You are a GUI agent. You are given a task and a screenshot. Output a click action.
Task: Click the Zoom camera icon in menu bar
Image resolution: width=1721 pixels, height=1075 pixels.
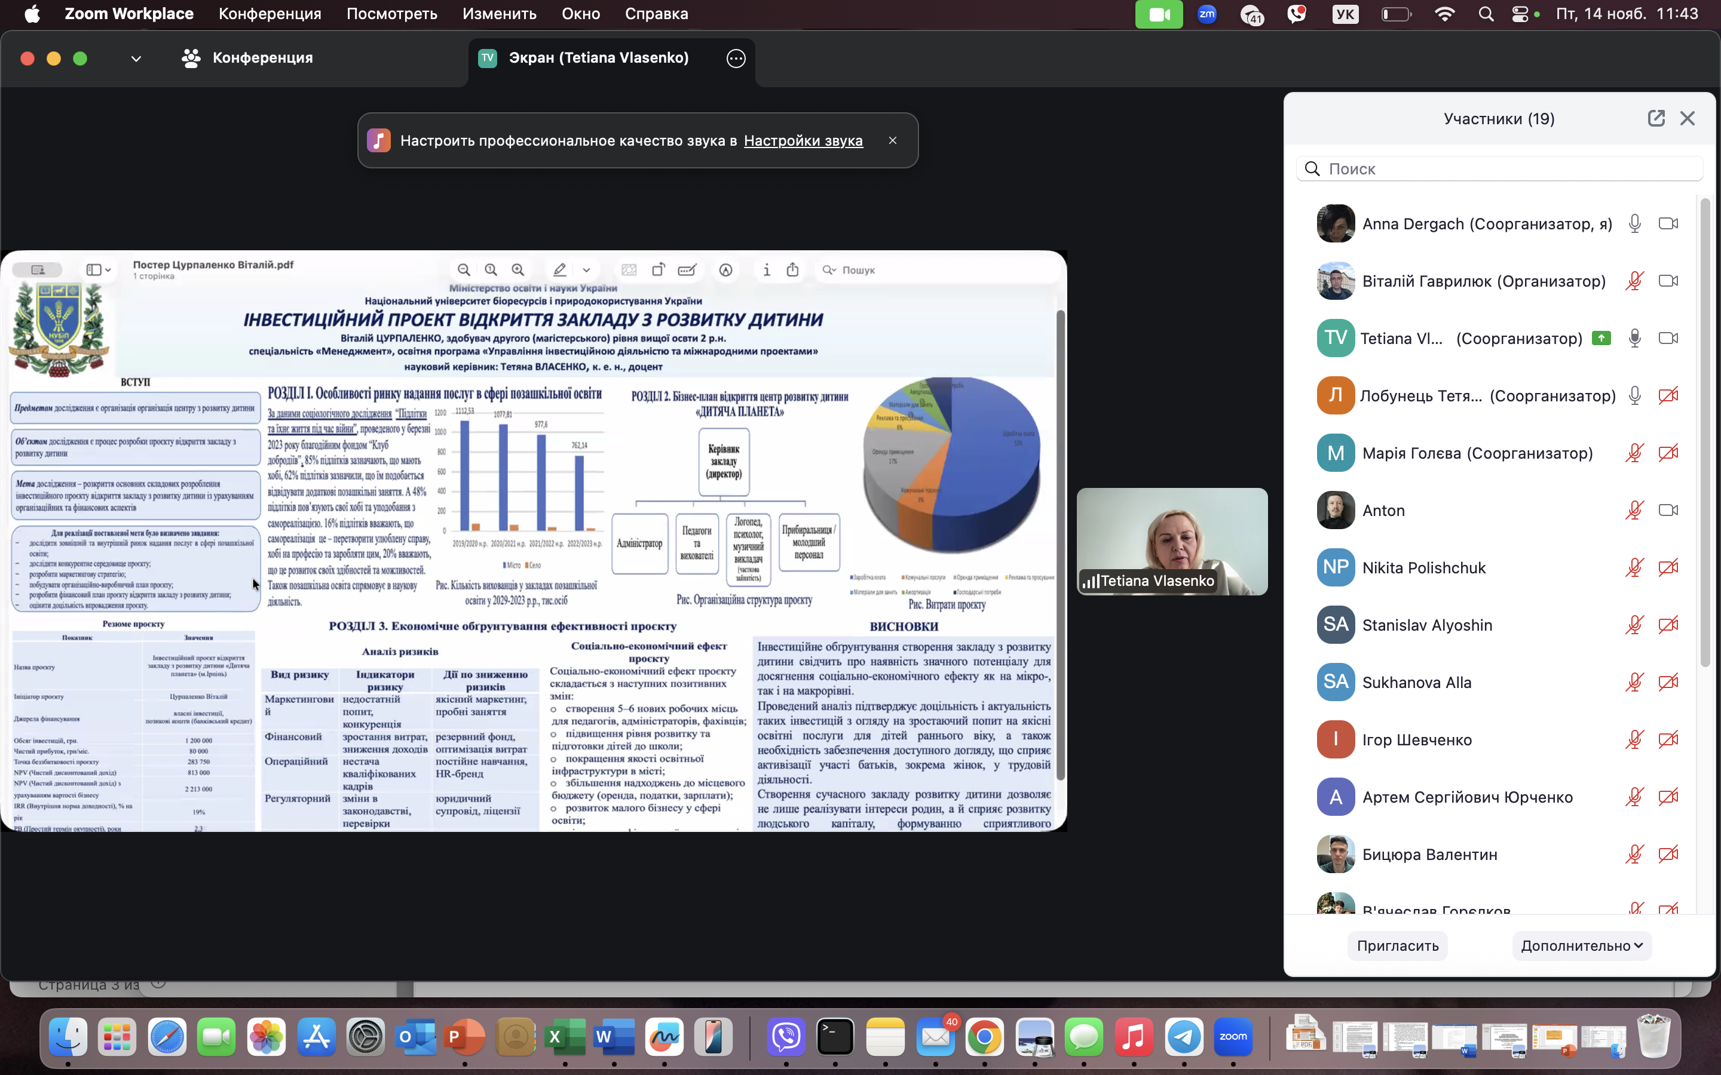click(1159, 14)
